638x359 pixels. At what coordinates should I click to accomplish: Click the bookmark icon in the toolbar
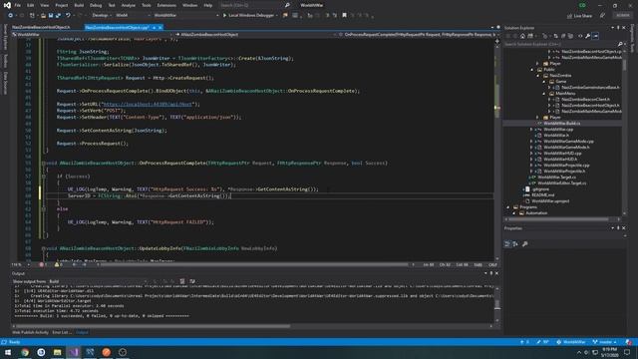click(x=344, y=16)
